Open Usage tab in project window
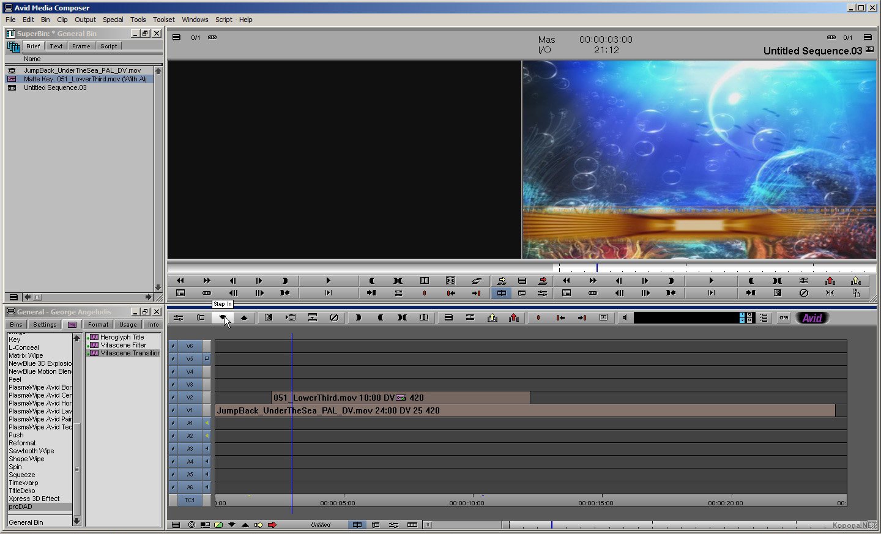 (x=128, y=325)
